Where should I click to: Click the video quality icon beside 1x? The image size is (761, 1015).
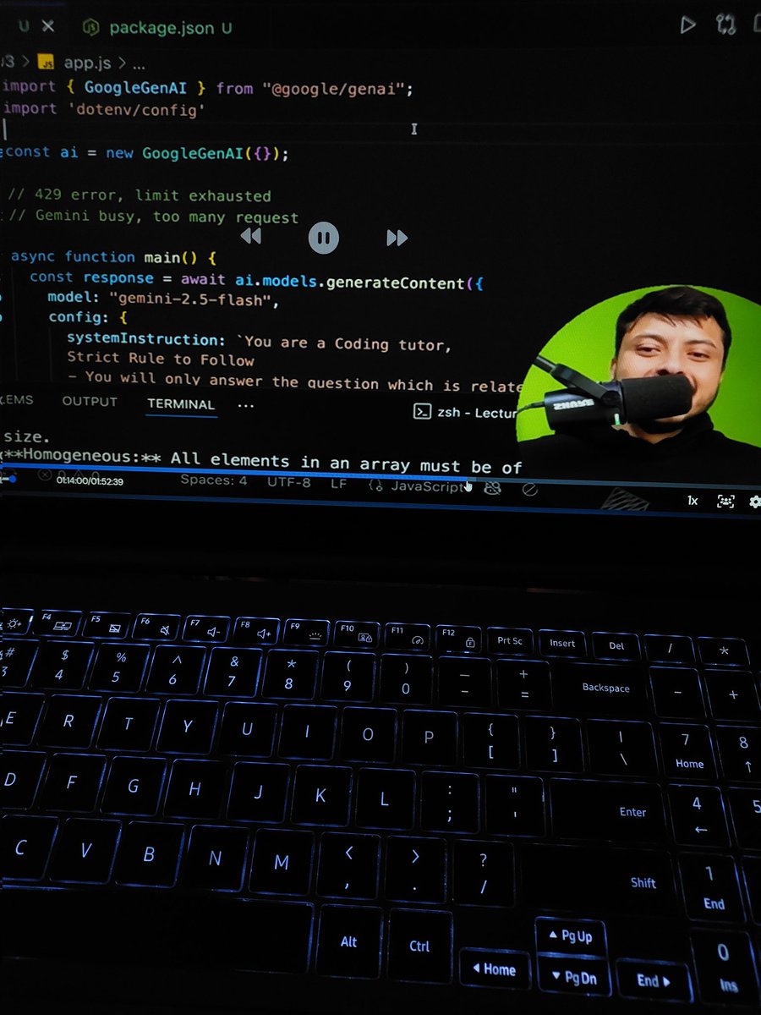[x=725, y=501]
